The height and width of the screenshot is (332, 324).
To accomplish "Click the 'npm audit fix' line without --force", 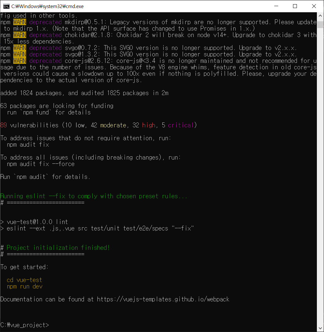I will click(28, 145).
